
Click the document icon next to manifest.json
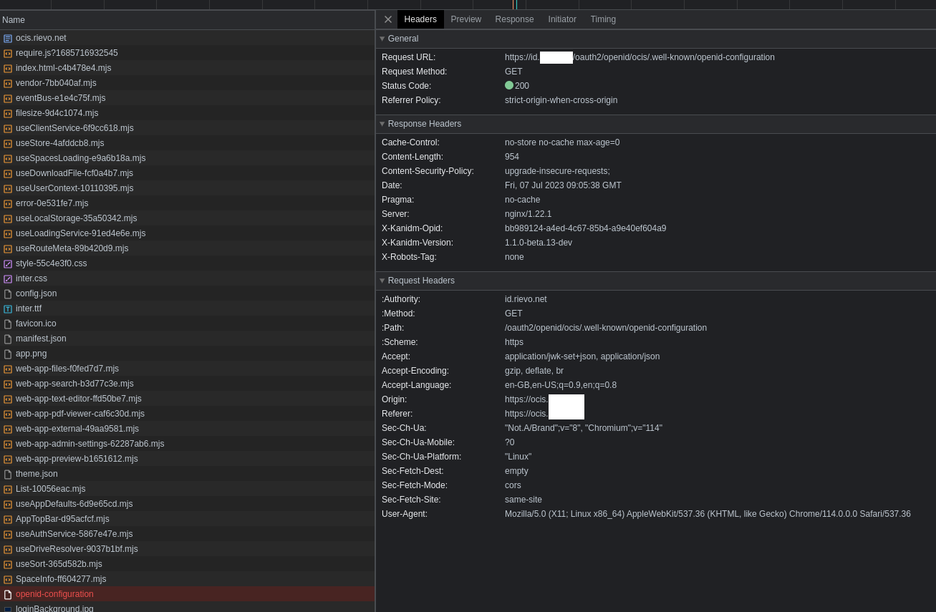[x=8, y=339]
